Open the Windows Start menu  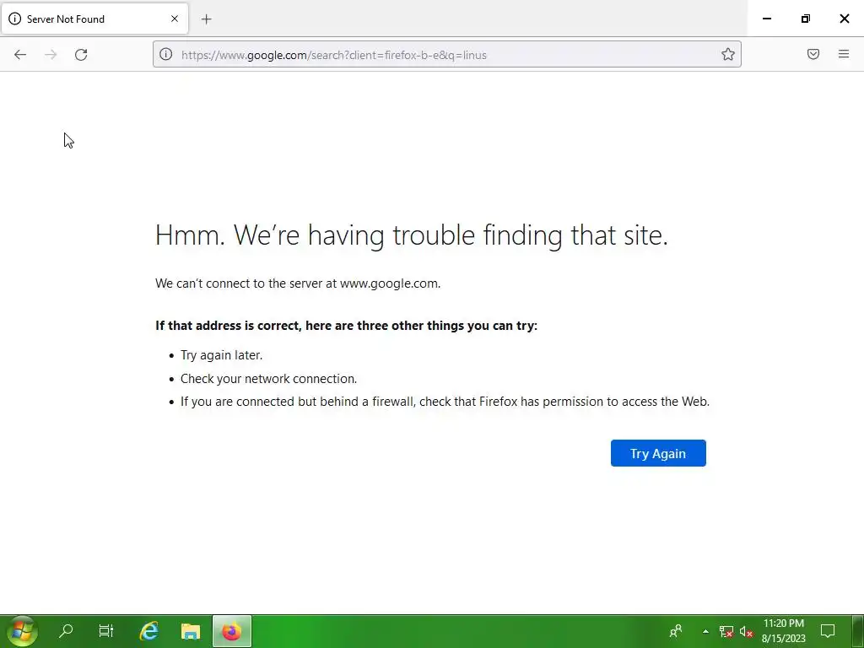point(21,631)
